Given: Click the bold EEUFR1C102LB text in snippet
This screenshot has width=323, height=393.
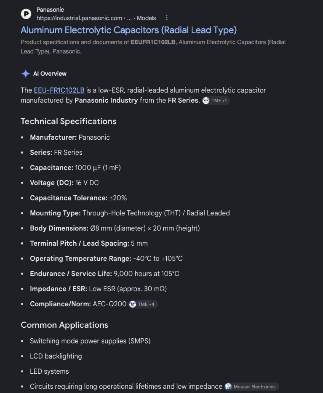Looking at the screenshot, I should 153,42.
